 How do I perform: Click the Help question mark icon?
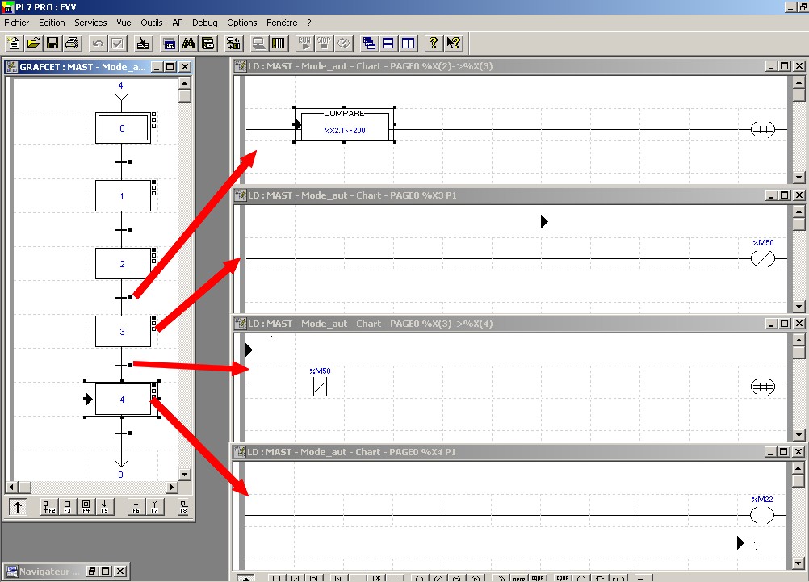(x=434, y=44)
